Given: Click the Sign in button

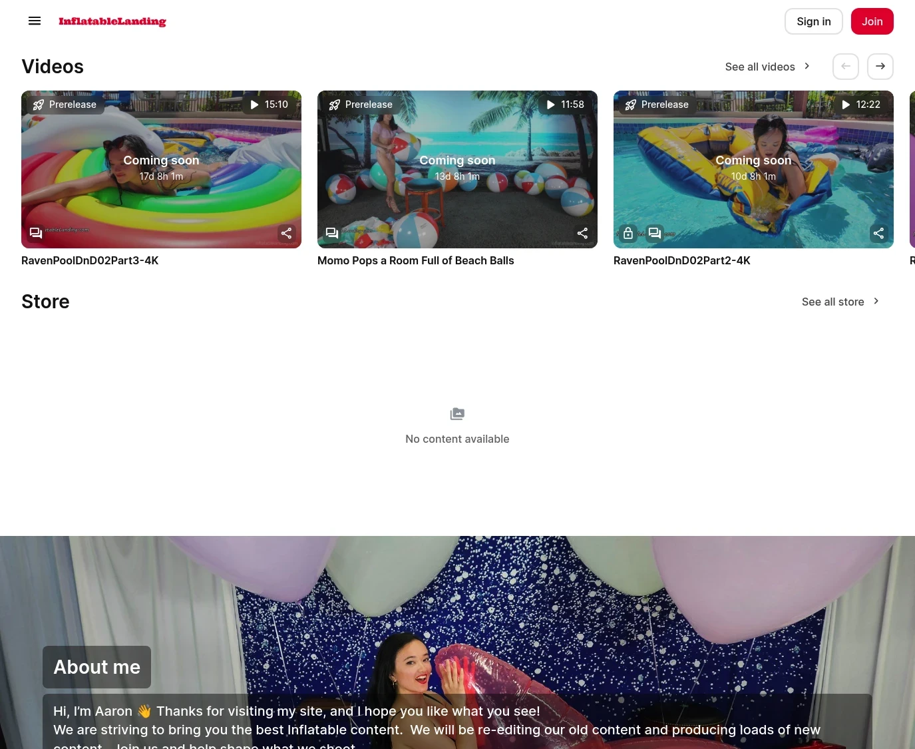Looking at the screenshot, I should pyautogui.click(x=813, y=21).
